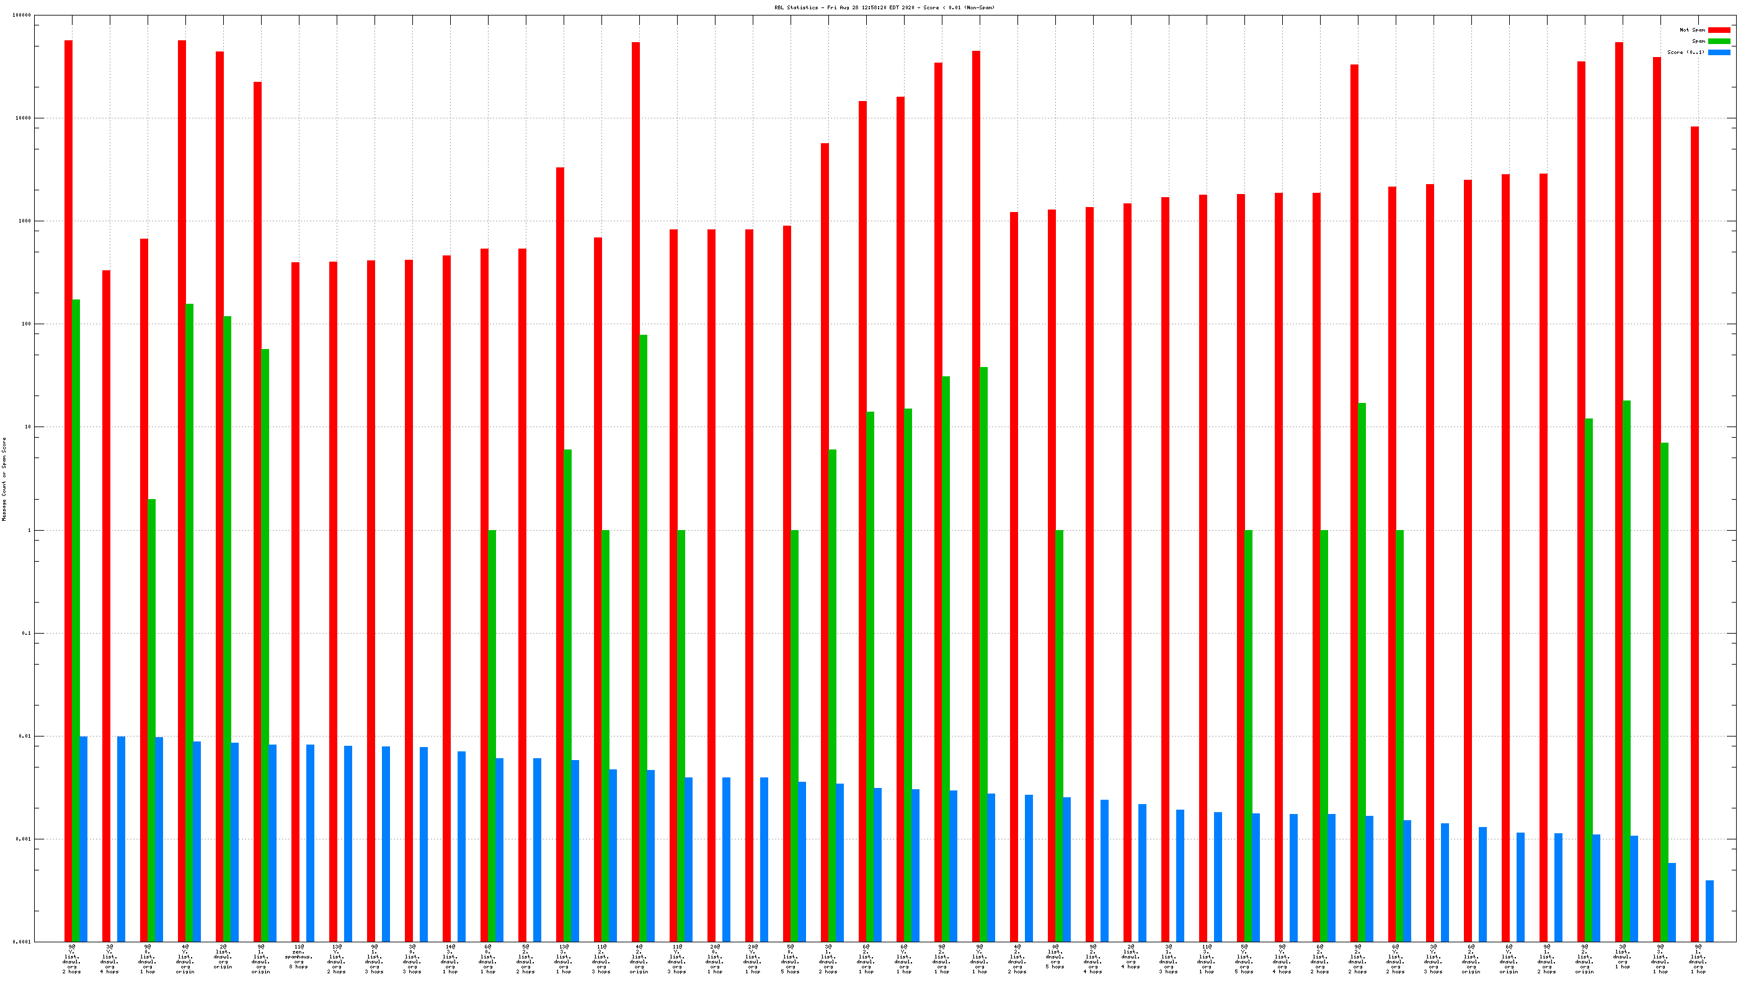Click the zen.spamhaus.org 8 hops x-axis label
The width and height of the screenshot is (1746, 982).
(299, 956)
